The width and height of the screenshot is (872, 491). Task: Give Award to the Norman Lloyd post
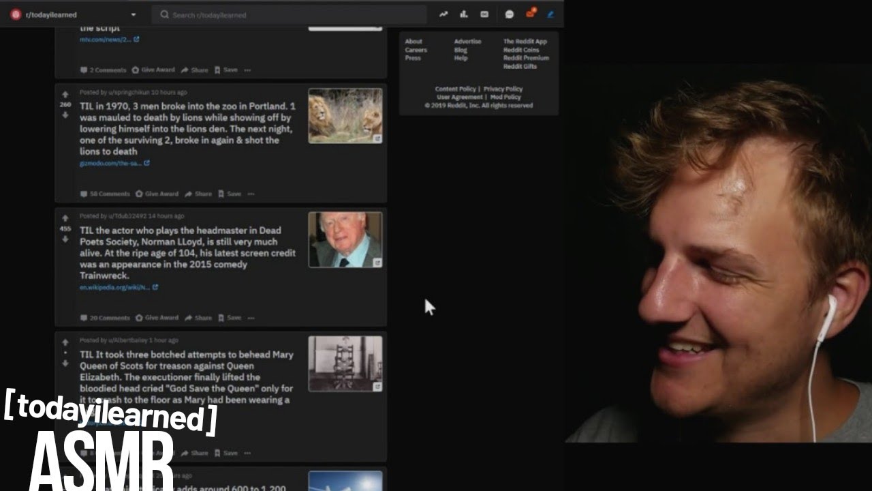click(157, 318)
